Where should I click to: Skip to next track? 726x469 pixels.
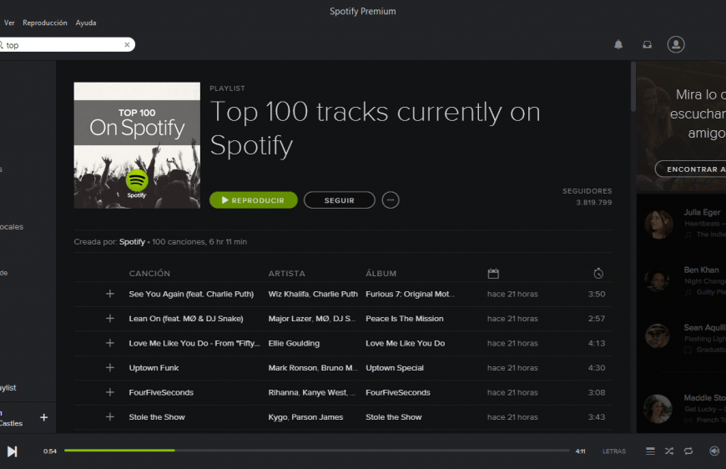pyautogui.click(x=13, y=451)
